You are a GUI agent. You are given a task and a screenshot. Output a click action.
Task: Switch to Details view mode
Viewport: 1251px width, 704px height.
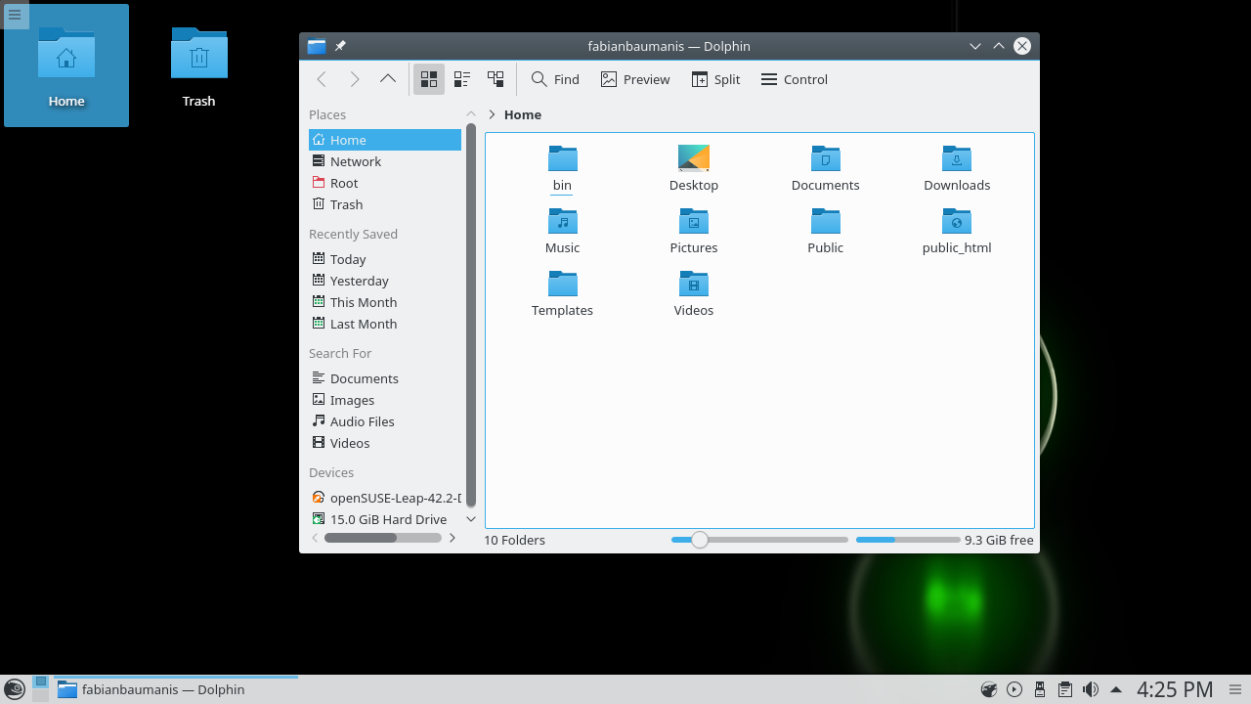496,79
